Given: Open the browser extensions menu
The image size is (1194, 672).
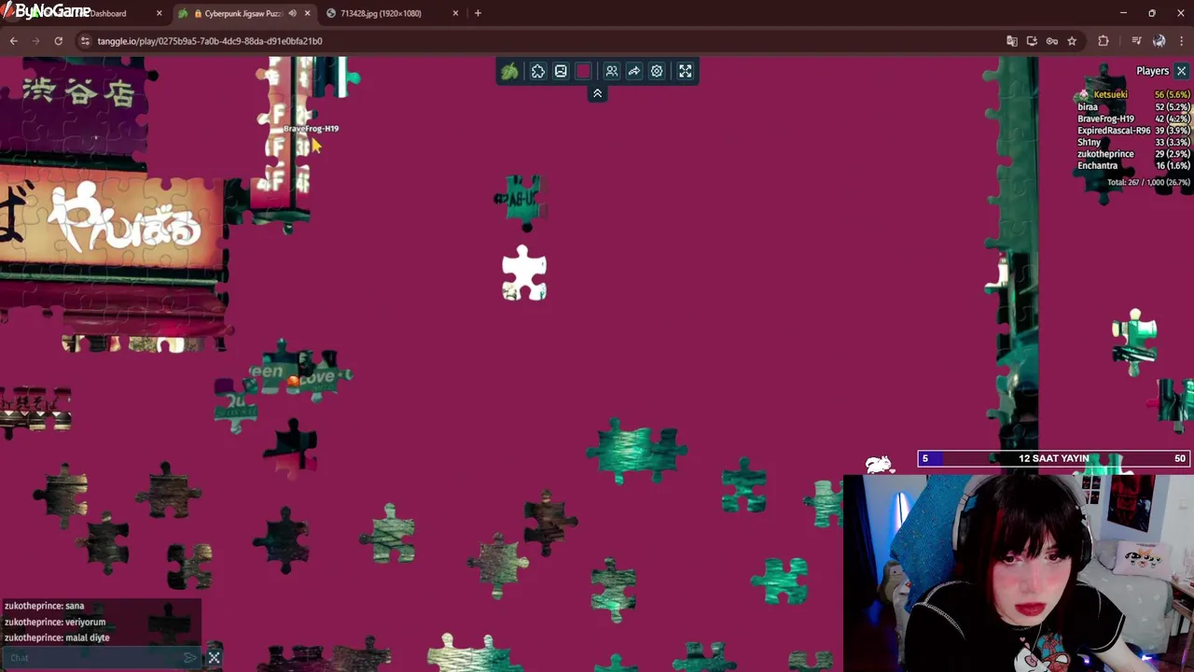Looking at the screenshot, I should point(1104,41).
